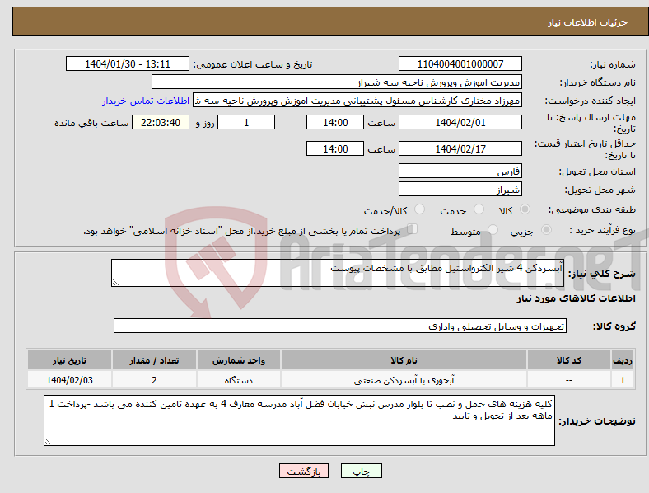Click remaining days field showing 1
Screen dimensions: 649x493
pyautogui.click(x=246, y=122)
